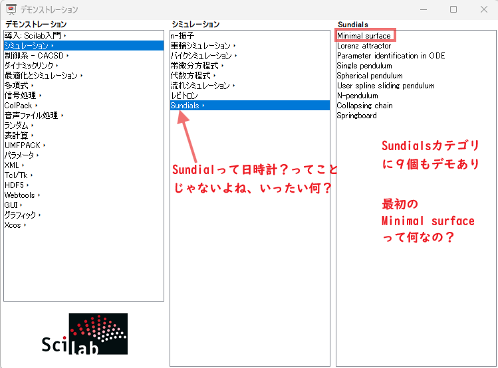
Task: Open the Tcl/Tk category
Action: click(x=84, y=175)
